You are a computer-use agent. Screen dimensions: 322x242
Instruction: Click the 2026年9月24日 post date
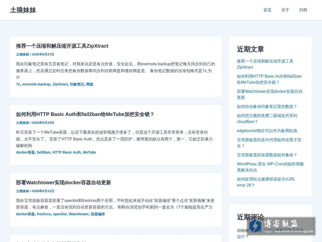point(43,123)
